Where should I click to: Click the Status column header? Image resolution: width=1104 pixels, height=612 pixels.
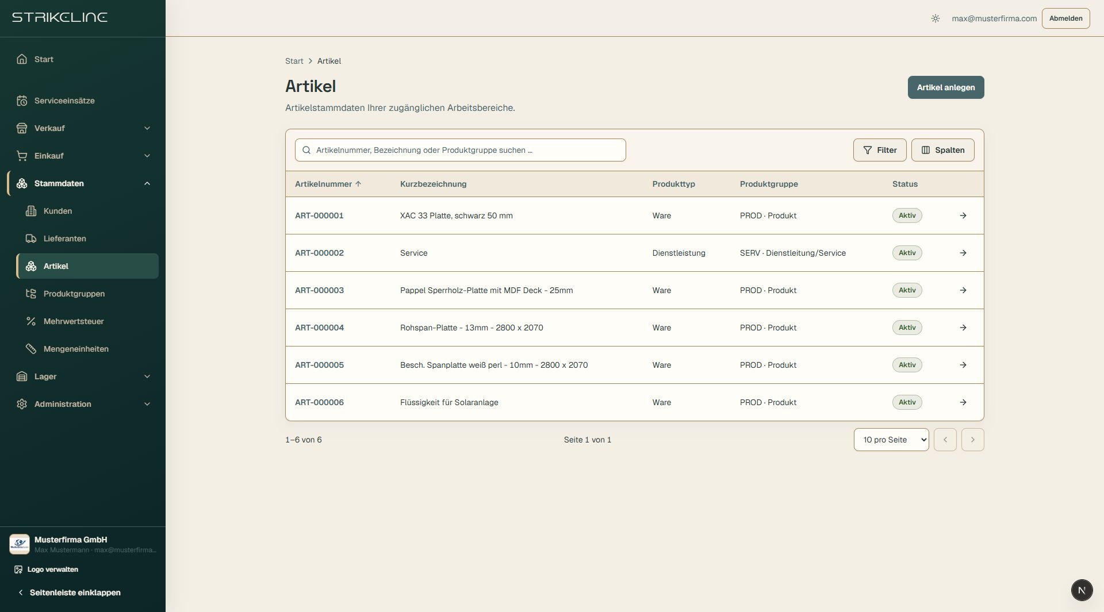click(x=904, y=184)
